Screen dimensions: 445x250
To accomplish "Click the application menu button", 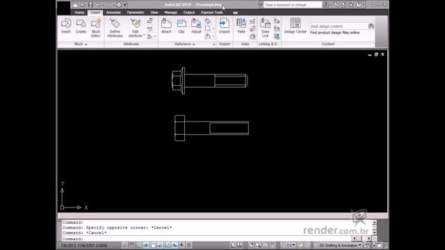I will tap(63, 8).
